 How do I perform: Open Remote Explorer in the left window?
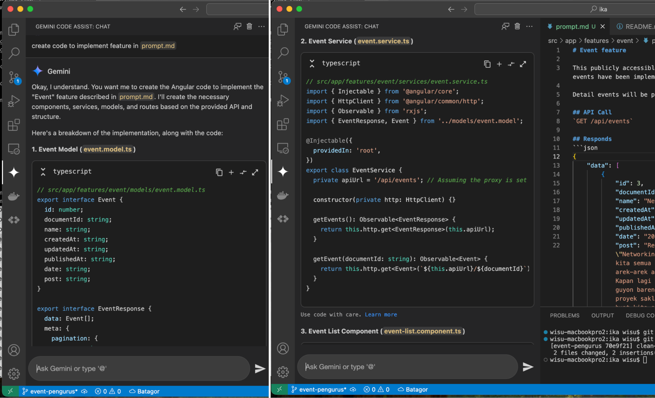click(14, 149)
